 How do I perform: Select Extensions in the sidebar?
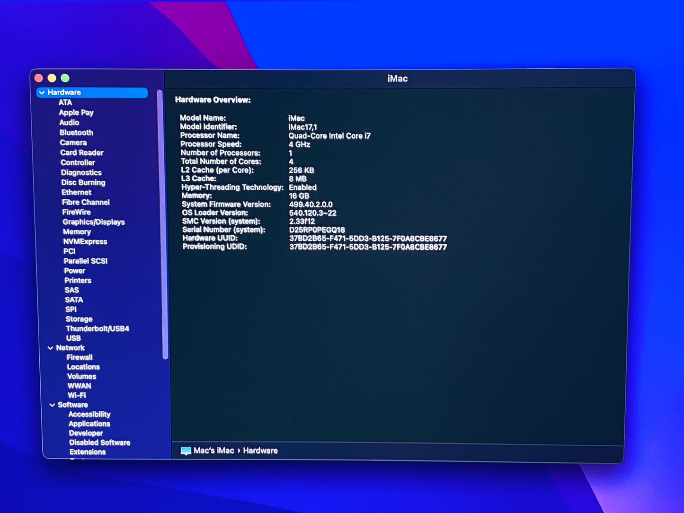(x=88, y=452)
